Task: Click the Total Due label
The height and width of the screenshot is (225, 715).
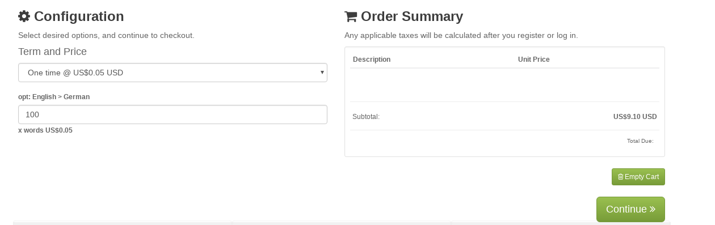Action: point(640,141)
